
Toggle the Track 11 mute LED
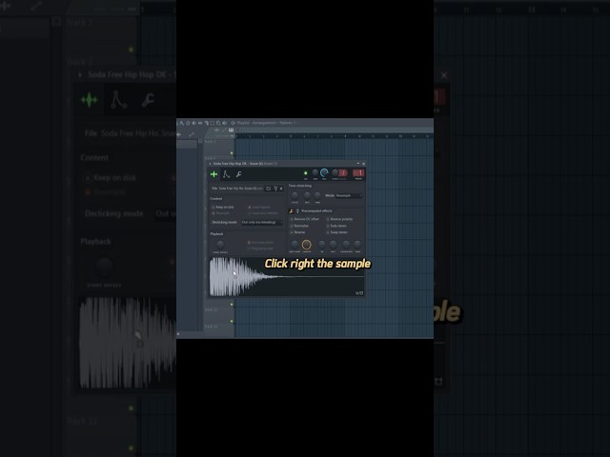(x=232, y=322)
